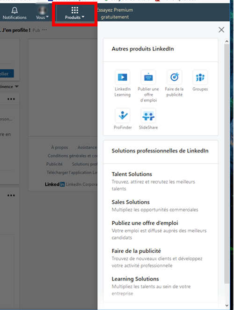This screenshot has width=234, height=310.
Task: Click the LinkedIn logo in footer
Action: 55,184
